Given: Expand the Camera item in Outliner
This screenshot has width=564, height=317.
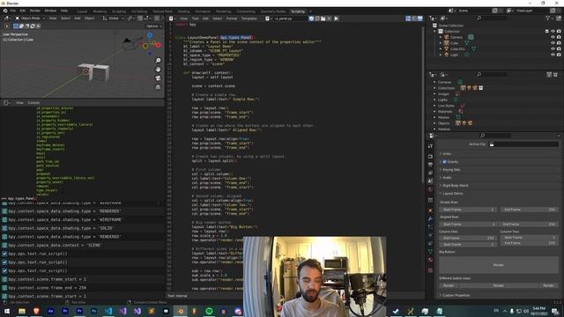Looking at the screenshot, I should tap(441, 37).
